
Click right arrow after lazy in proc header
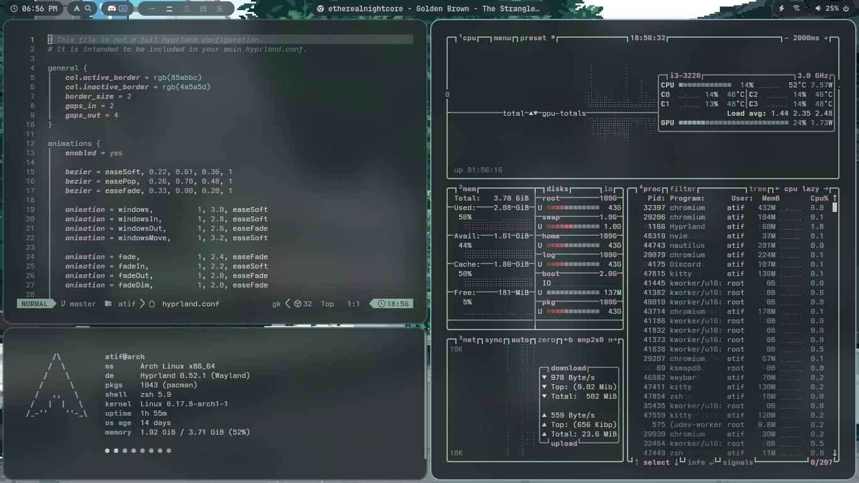[x=826, y=189]
